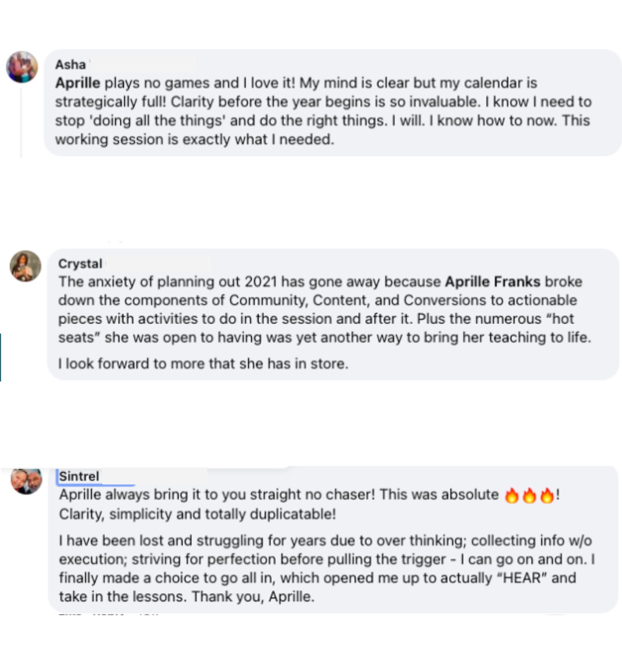Open the Asha commenter name link

pyautogui.click(x=70, y=65)
